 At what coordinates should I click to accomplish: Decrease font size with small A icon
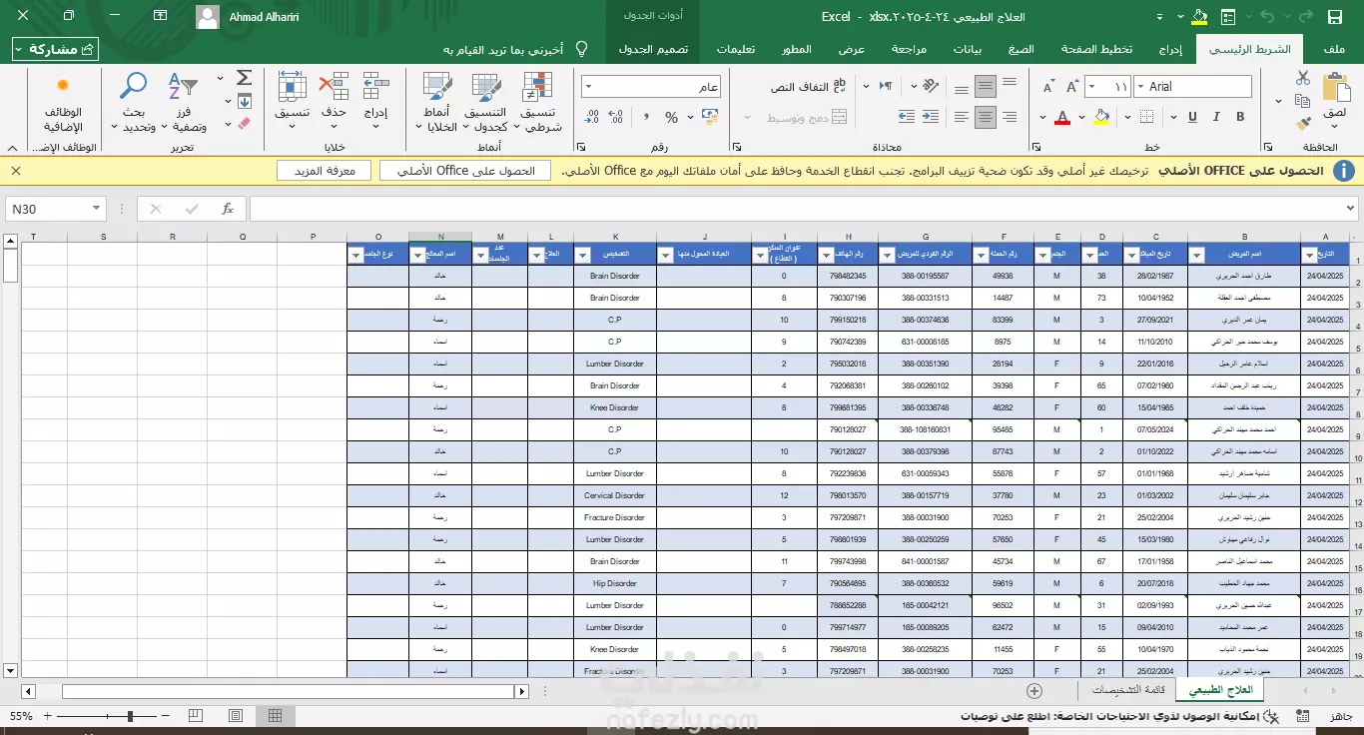point(1047,87)
